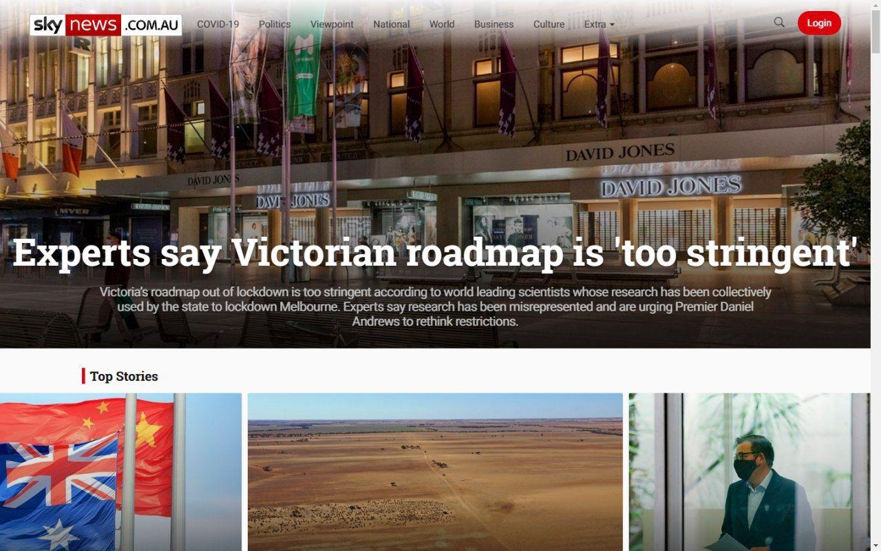The height and width of the screenshot is (551, 881).
Task: Click the scrollbar up arrow
Action: coord(875,6)
